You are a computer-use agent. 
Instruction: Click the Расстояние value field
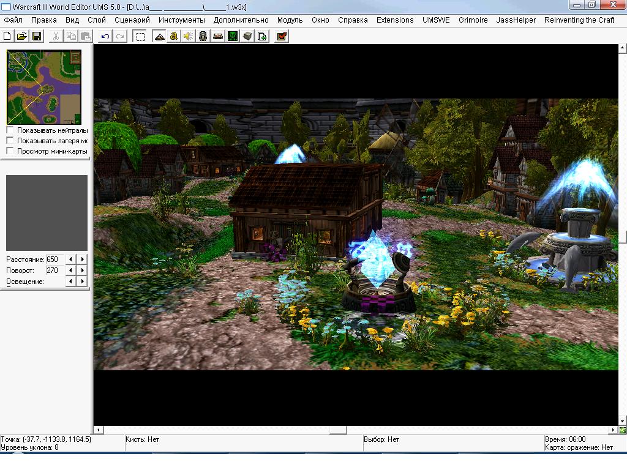[54, 259]
